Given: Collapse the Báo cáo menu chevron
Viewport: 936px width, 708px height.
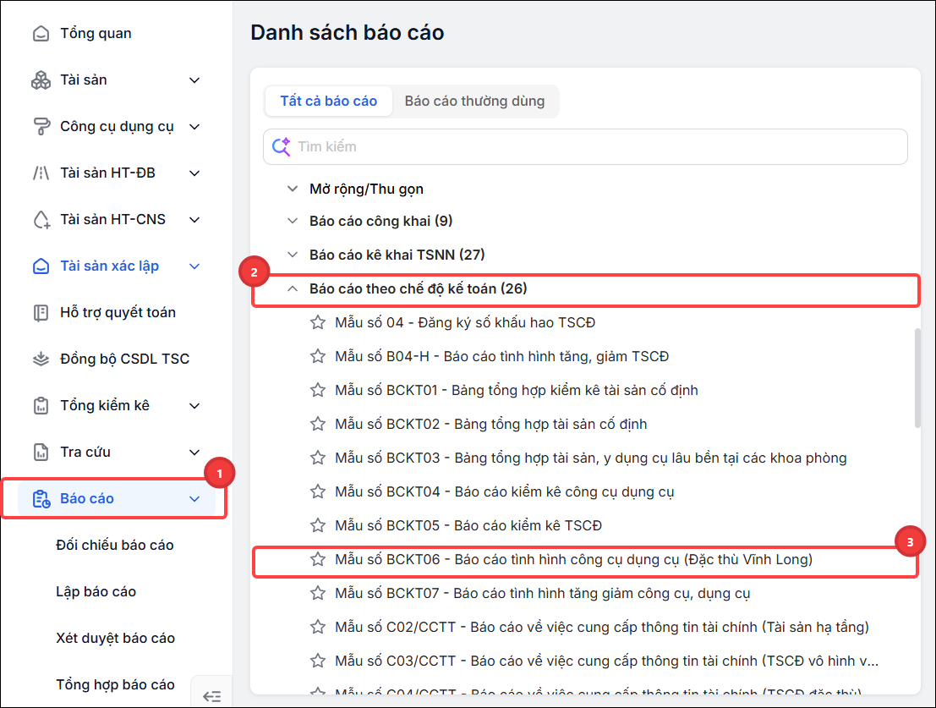Looking at the screenshot, I should click(194, 499).
